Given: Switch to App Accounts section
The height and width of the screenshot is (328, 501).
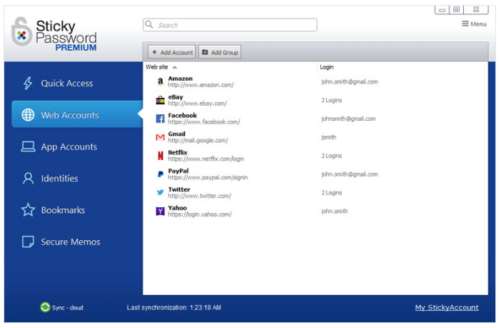Looking at the screenshot, I should click(x=69, y=147).
